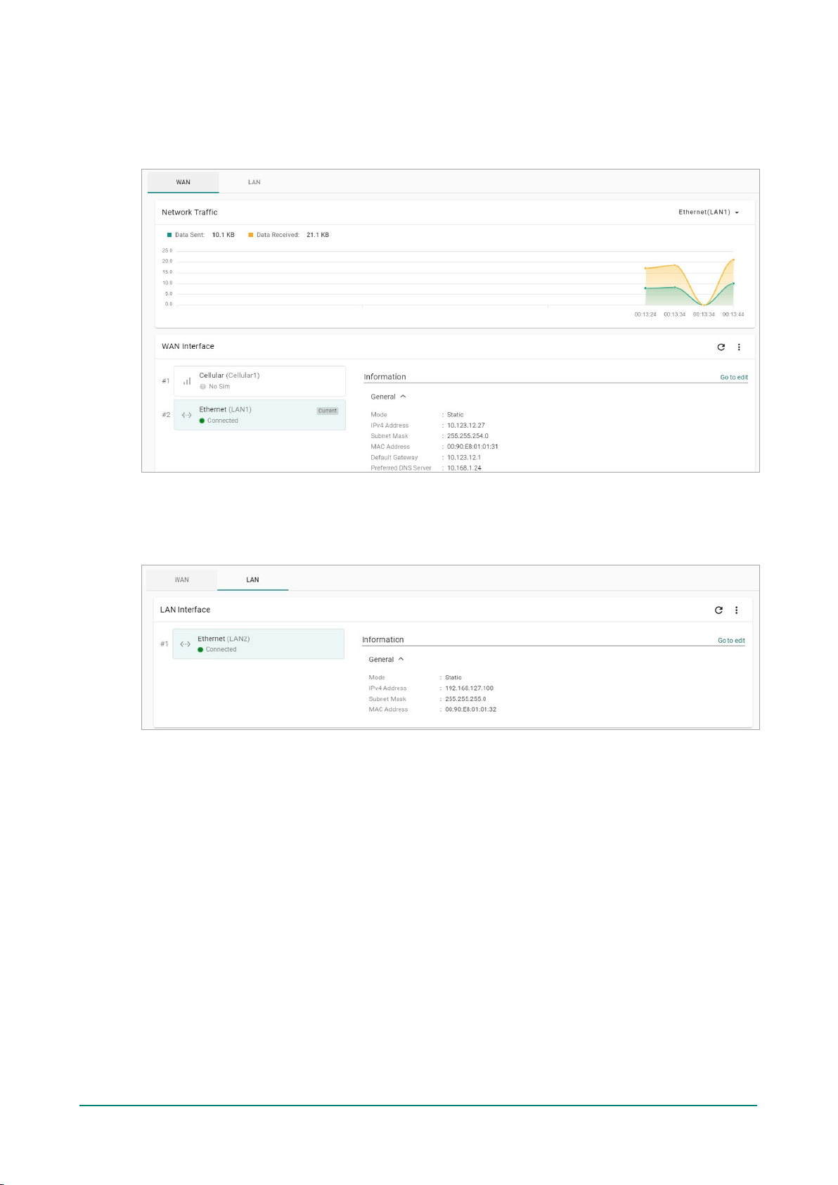Click the orange Data Received legend swatch
Viewport: 838px width, 1185px height.
tap(251, 235)
